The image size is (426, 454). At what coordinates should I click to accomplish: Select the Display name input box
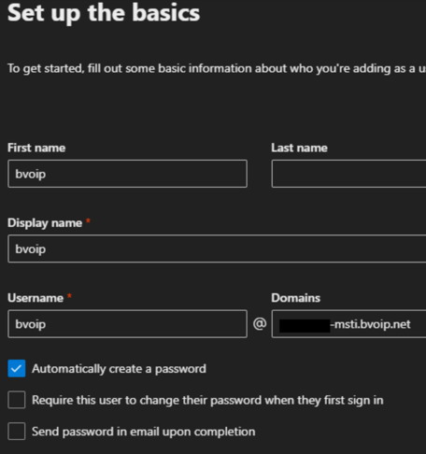pyautogui.click(x=217, y=248)
